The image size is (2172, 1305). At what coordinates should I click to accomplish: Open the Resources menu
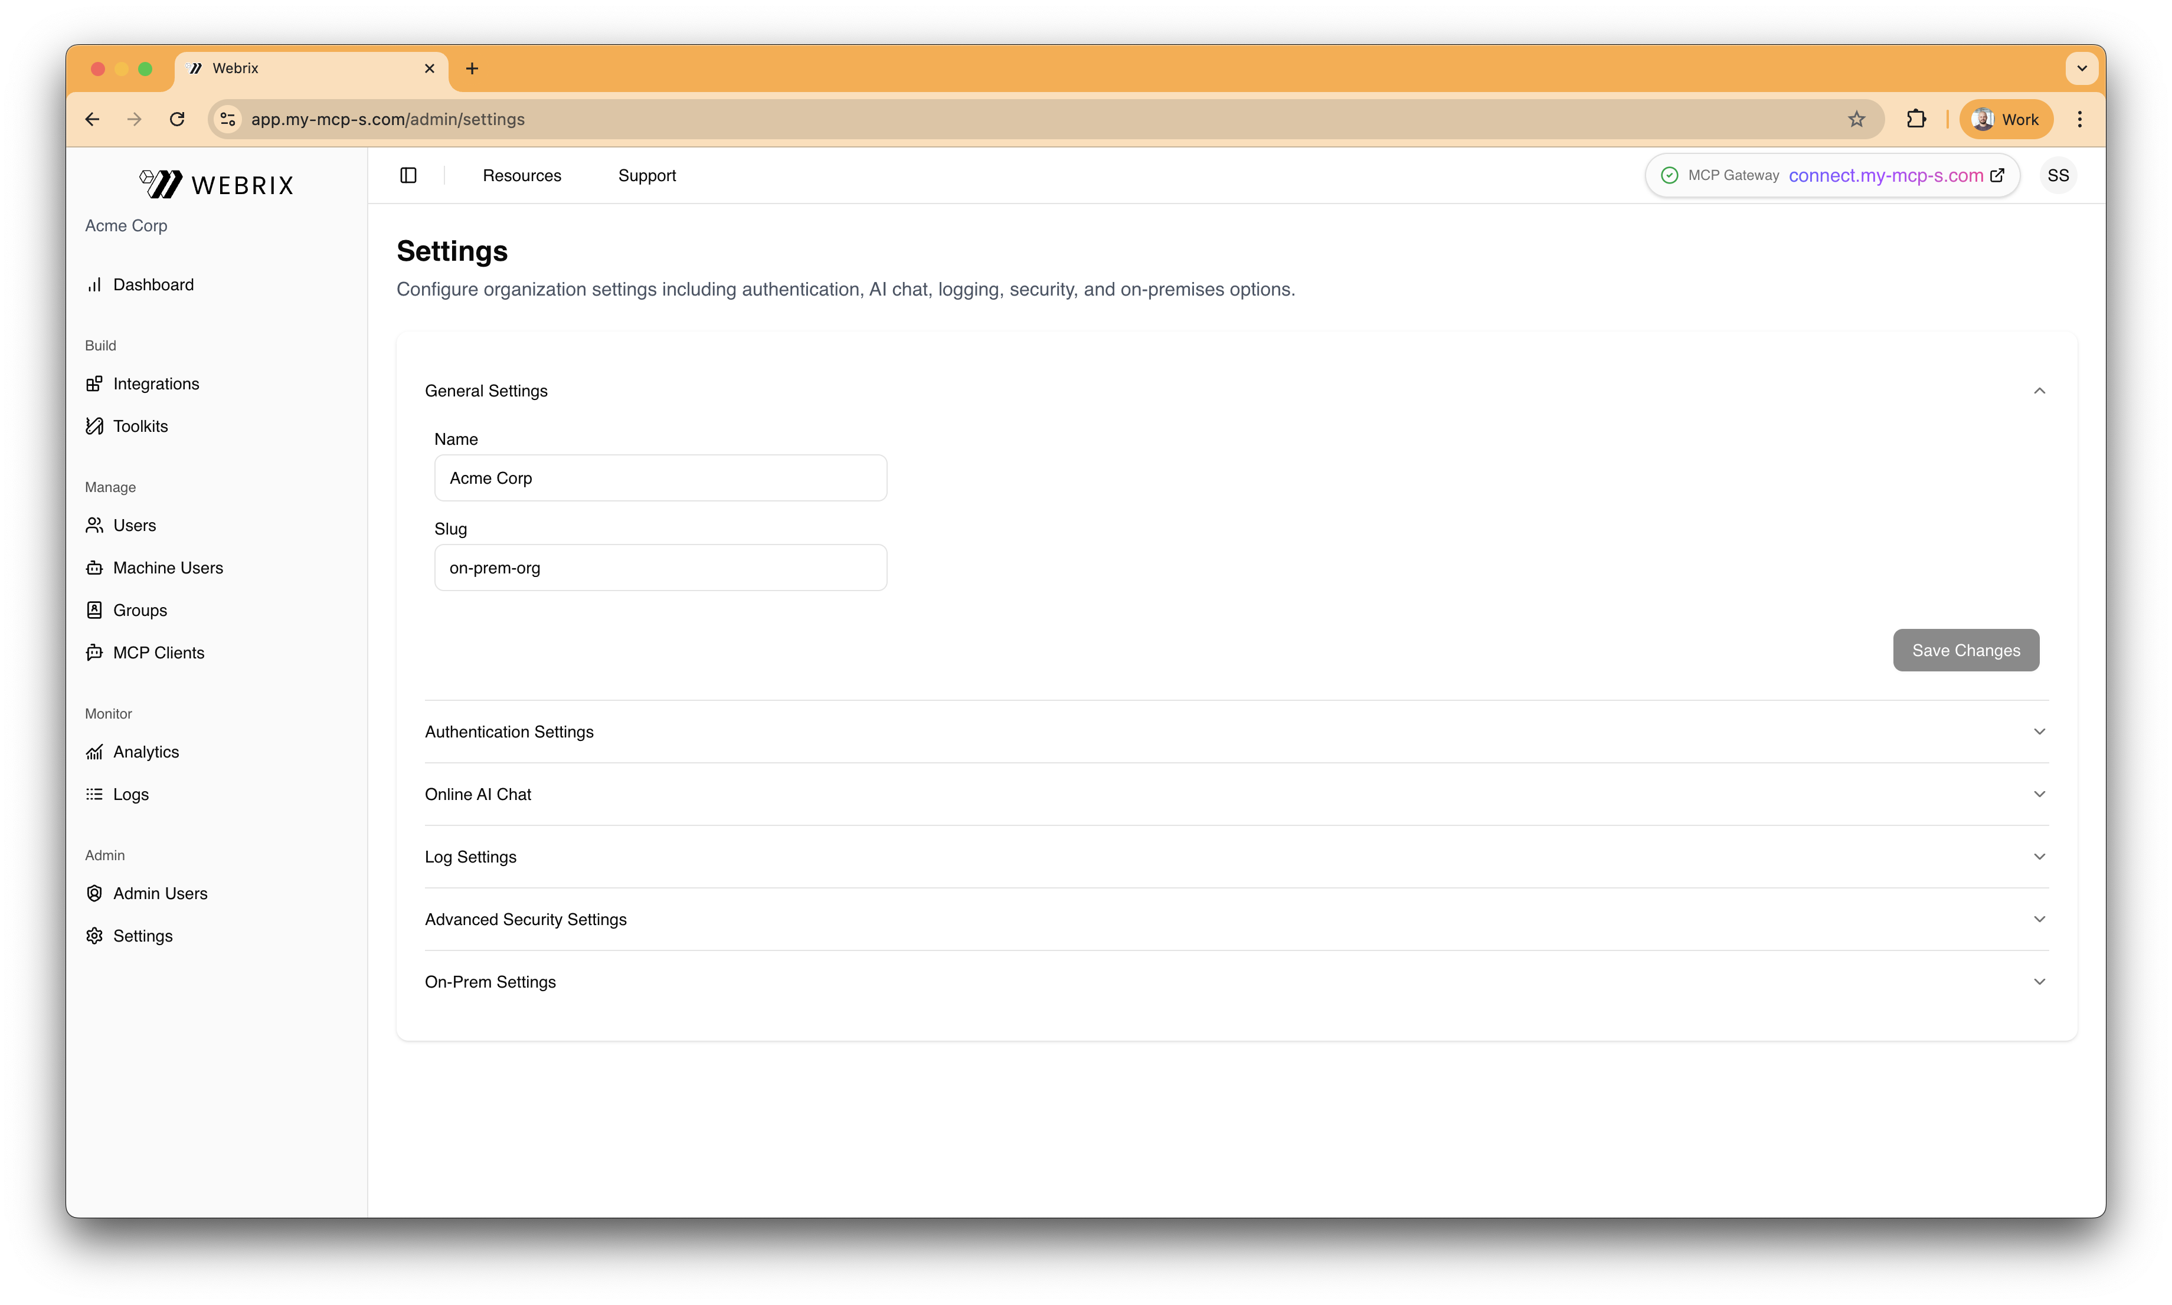coord(522,175)
